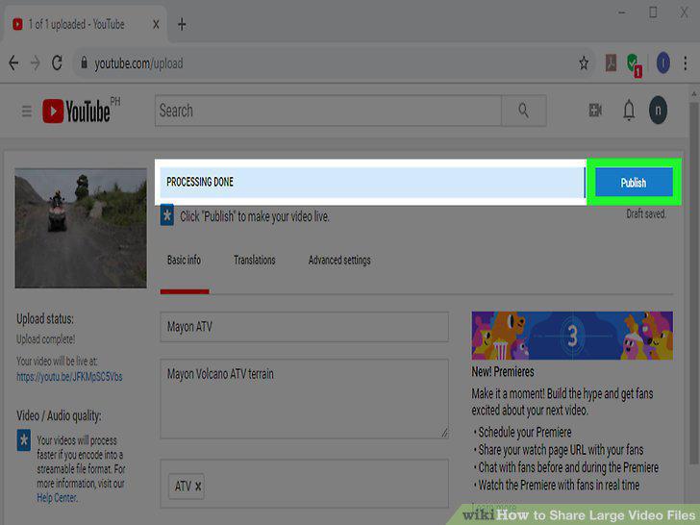Switch to the Translations tab

tap(255, 261)
